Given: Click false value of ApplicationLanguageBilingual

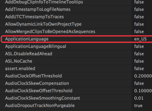Looking at the screenshot, I should (139, 46).
